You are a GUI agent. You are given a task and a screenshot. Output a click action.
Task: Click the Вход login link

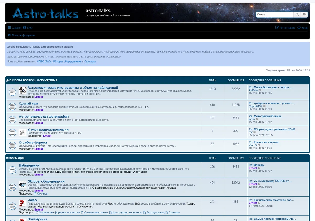(x=302, y=28)
